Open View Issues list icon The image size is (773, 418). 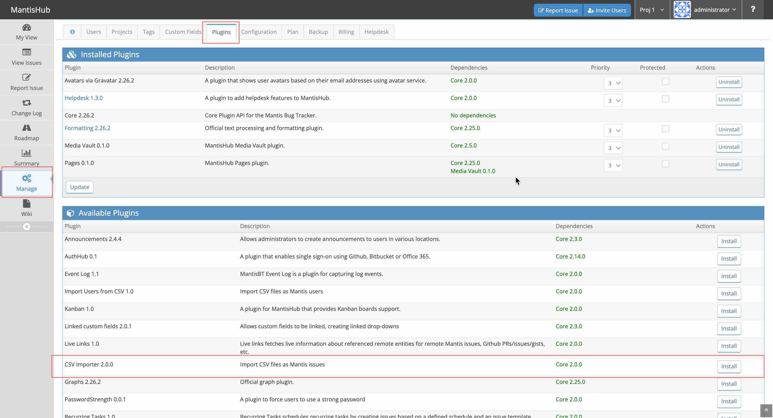point(26,52)
